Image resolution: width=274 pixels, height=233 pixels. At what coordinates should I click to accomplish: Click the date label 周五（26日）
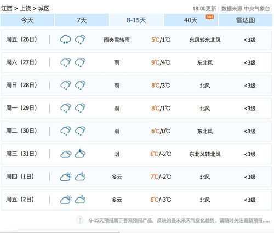(x=21, y=39)
